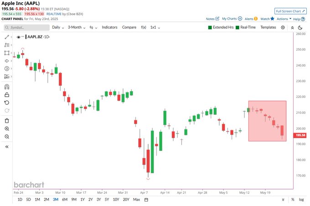The width and height of the screenshot is (310, 206).
Task: Hide AAPL.BZ series with eye icon
Action: point(18,37)
